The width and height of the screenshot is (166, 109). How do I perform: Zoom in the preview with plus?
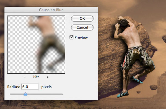click(x=48, y=77)
